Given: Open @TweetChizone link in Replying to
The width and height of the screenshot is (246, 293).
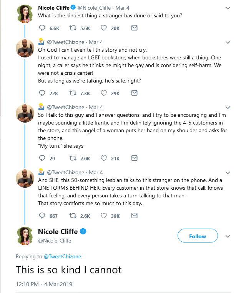Looking at the screenshot, I should [x=62, y=256].
